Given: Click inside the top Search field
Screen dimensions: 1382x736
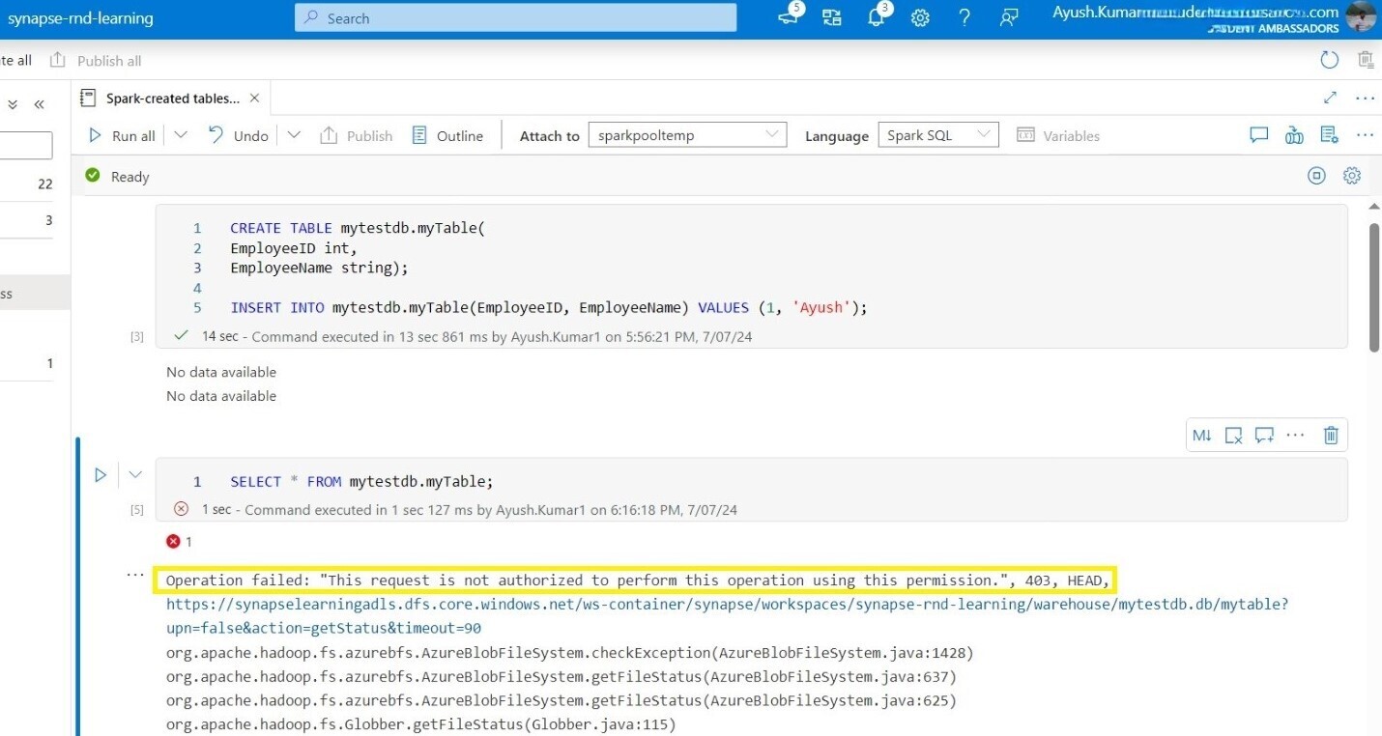Looking at the screenshot, I should click(516, 17).
